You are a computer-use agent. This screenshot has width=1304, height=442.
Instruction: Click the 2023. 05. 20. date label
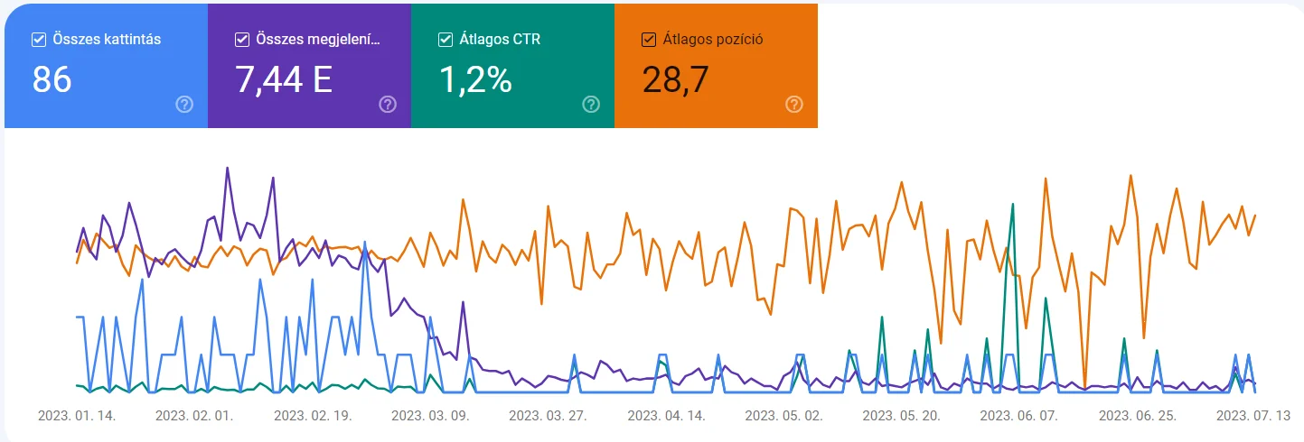click(902, 416)
